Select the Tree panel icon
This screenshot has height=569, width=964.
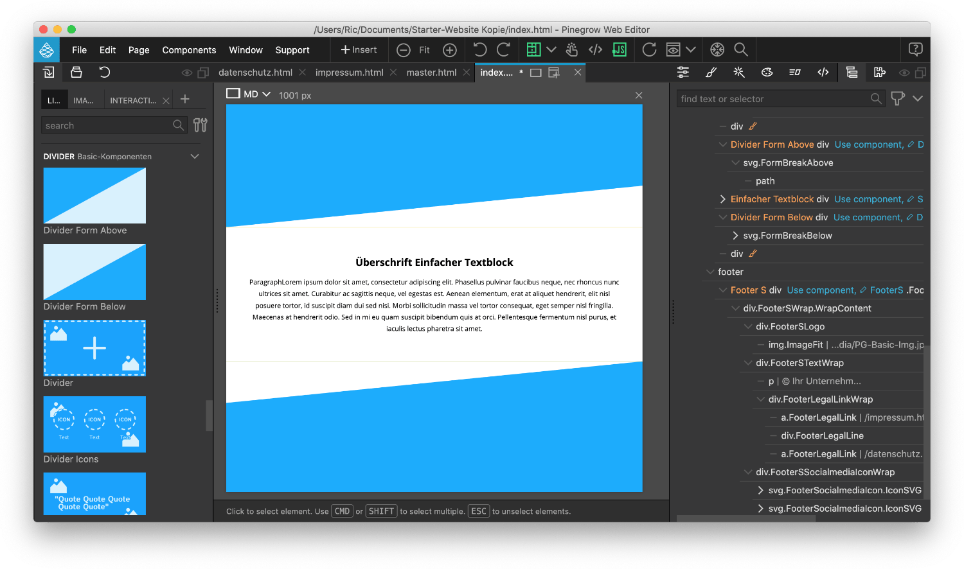[852, 72]
